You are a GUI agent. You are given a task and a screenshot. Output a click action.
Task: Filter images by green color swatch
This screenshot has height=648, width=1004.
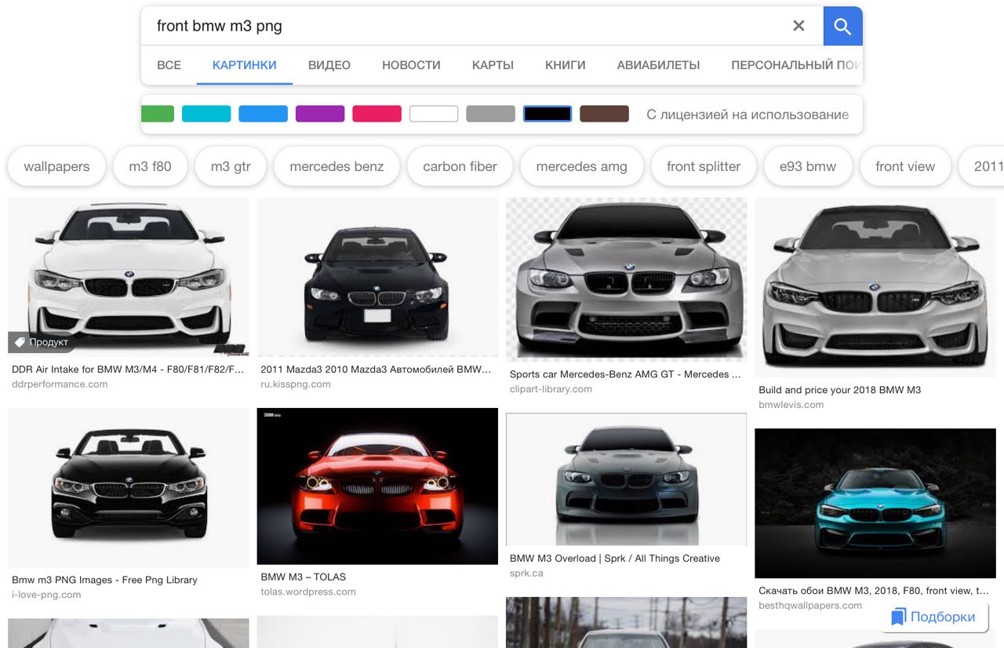point(158,114)
